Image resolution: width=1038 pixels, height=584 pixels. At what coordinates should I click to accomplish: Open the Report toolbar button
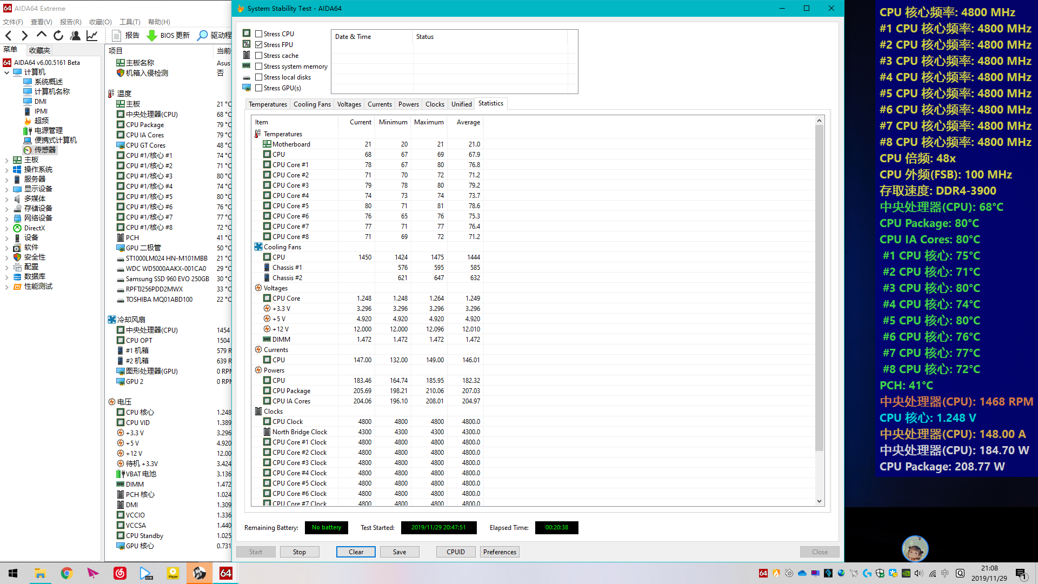(x=126, y=36)
